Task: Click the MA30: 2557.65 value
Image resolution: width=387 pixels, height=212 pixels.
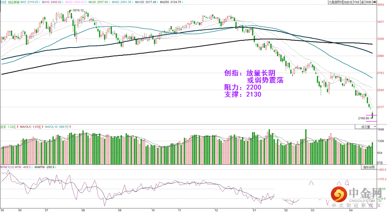Action: point(98,2)
